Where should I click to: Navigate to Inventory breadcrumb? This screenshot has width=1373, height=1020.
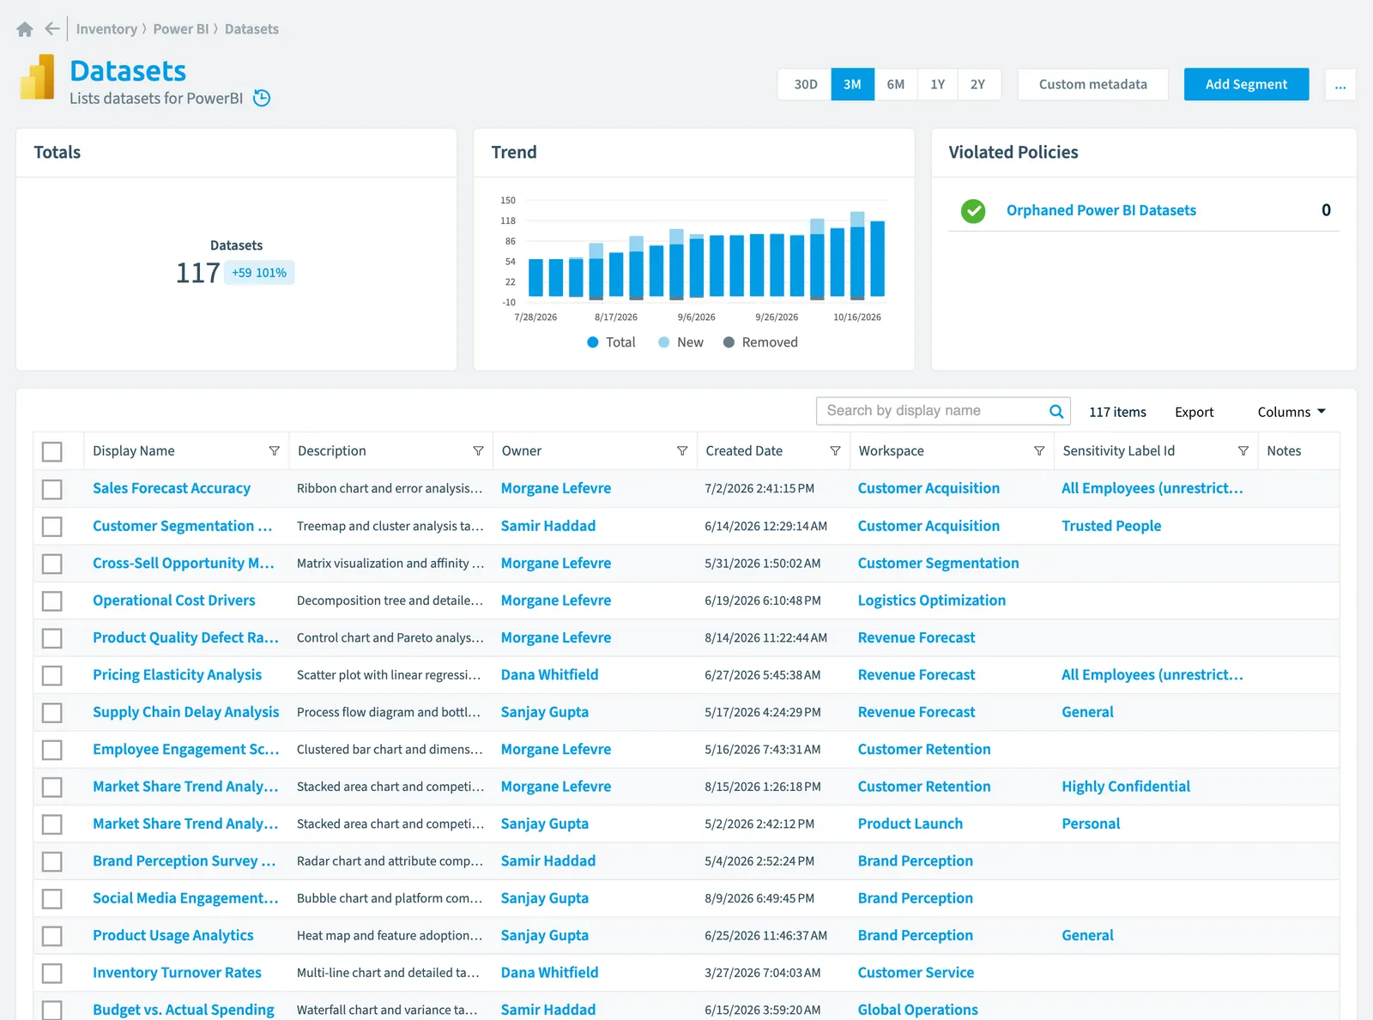[x=106, y=29]
